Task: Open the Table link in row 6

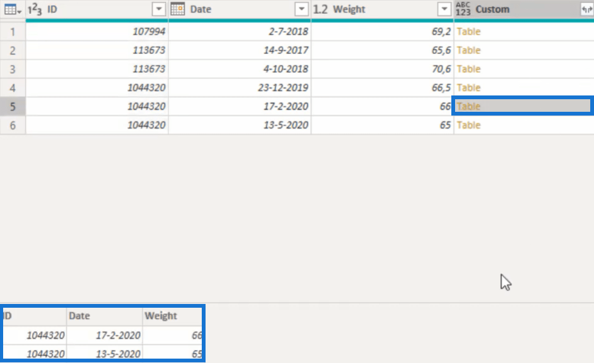Action: pyautogui.click(x=469, y=125)
